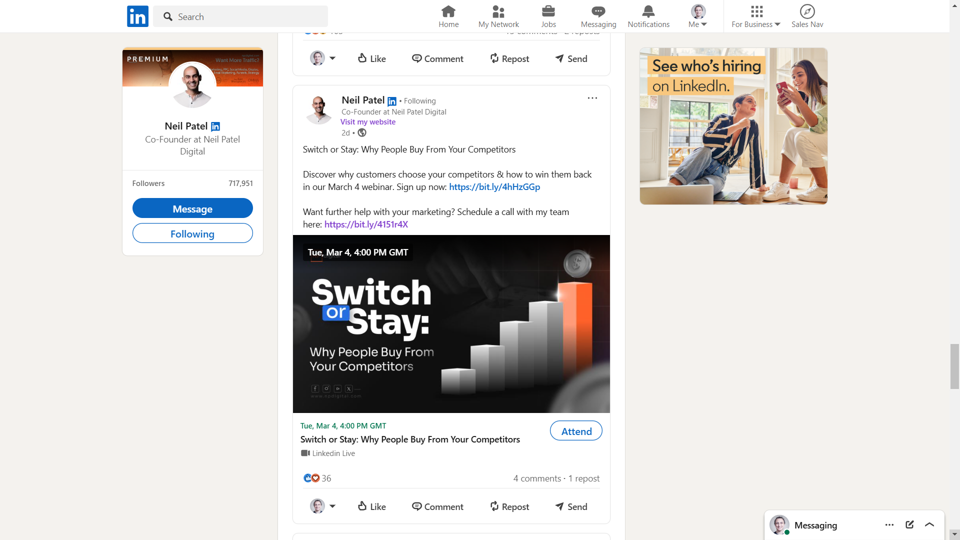Open the bit.ly/4hHzGGp webinar link
The image size is (960, 540).
click(x=494, y=187)
